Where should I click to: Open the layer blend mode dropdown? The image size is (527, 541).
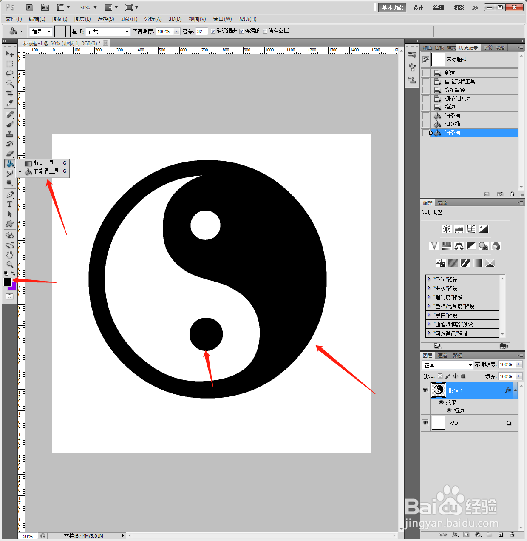coord(448,365)
